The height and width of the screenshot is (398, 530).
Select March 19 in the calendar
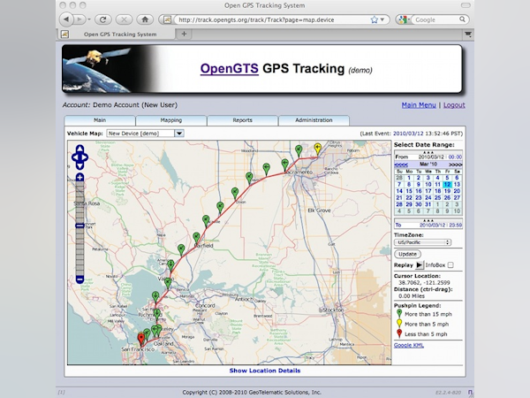pyautogui.click(x=447, y=191)
